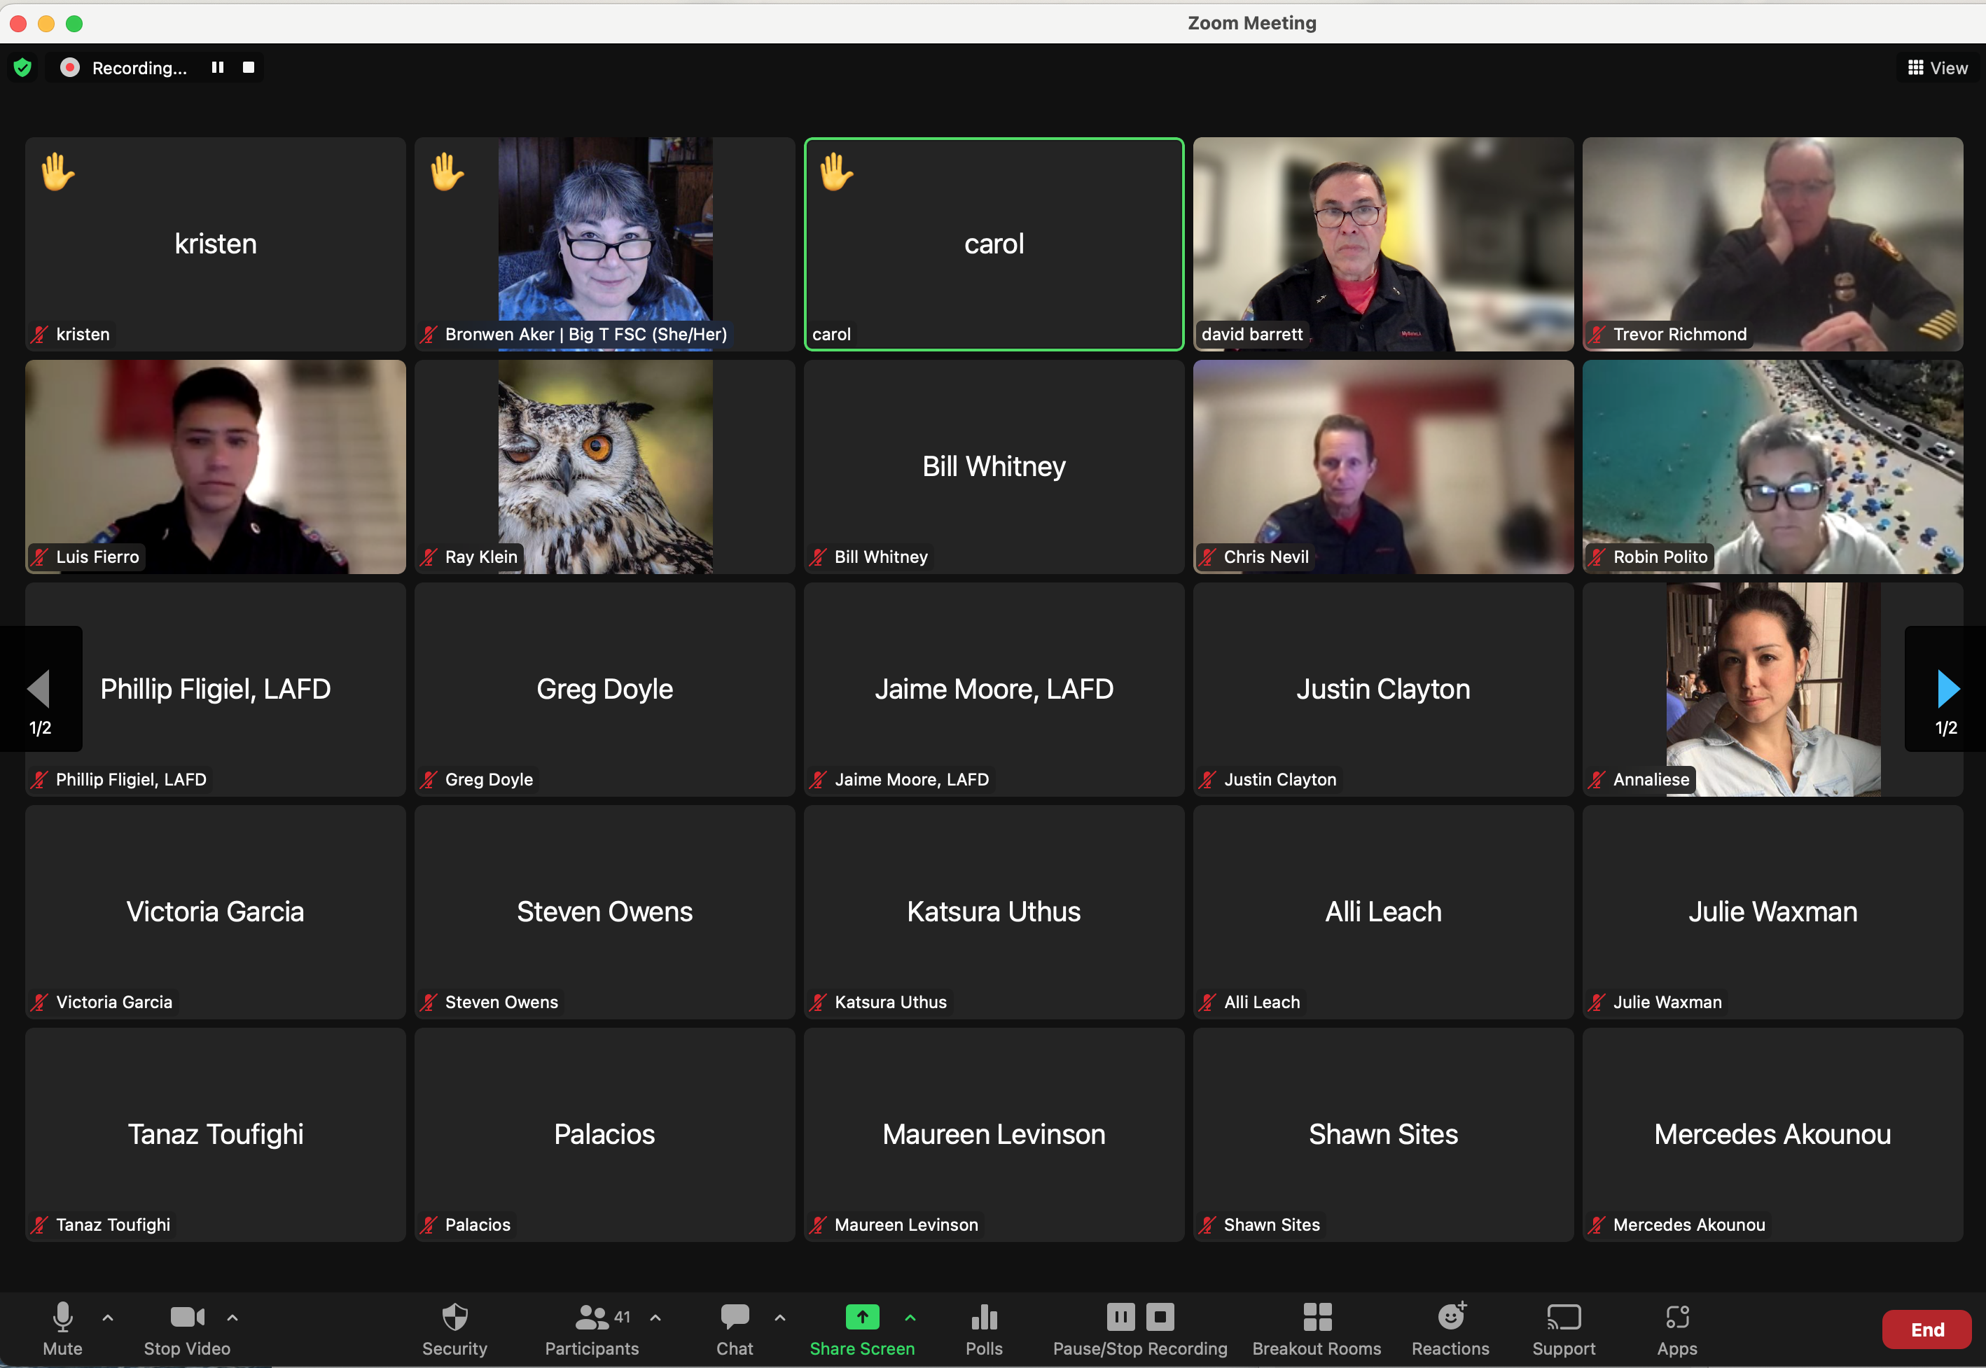Viewport: 1986px width, 1368px height.
Task: Click Bill Whitney's muted mic icon
Action: [x=819, y=557]
